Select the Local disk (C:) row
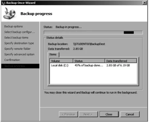Image resolution: width=149 pixels, height=123 pixels. tap(93, 65)
